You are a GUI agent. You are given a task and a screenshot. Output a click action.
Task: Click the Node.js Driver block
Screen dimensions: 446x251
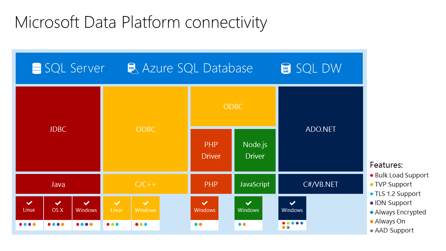click(255, 150)
